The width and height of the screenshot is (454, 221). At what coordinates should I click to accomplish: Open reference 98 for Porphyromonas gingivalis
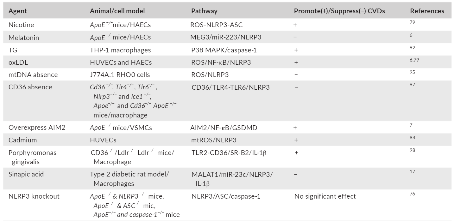[412, 150]
